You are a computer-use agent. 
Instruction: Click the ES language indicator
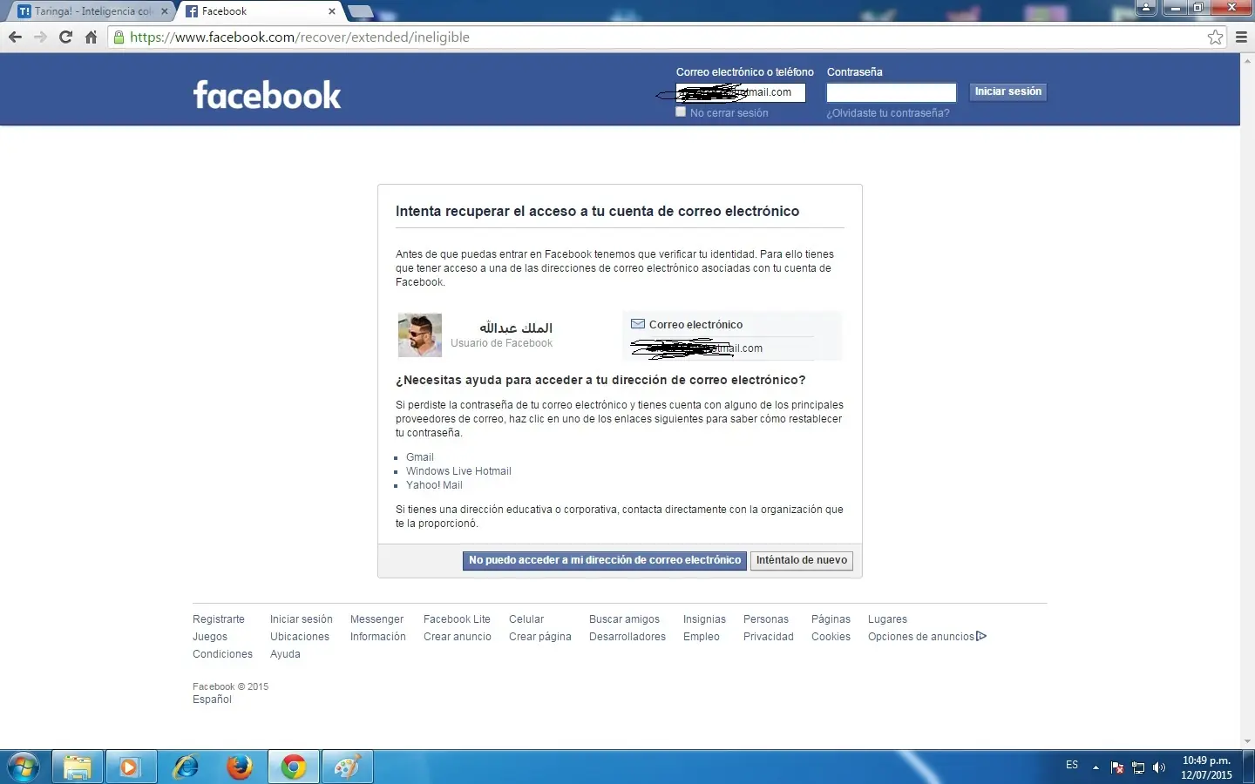pyautogui.click(x=1072, y=765)
